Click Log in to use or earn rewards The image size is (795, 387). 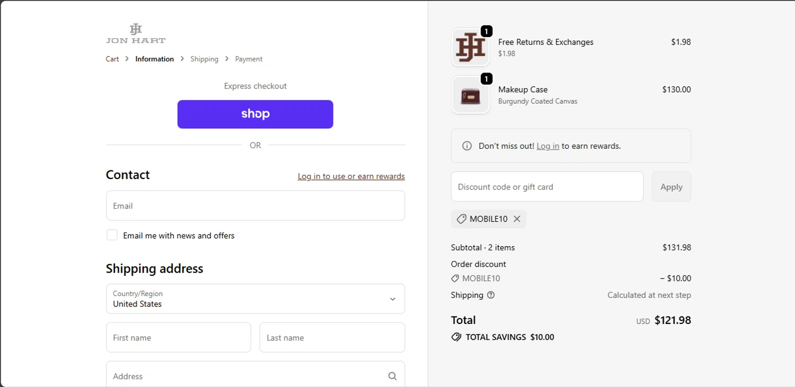click(x=351, y=176)
